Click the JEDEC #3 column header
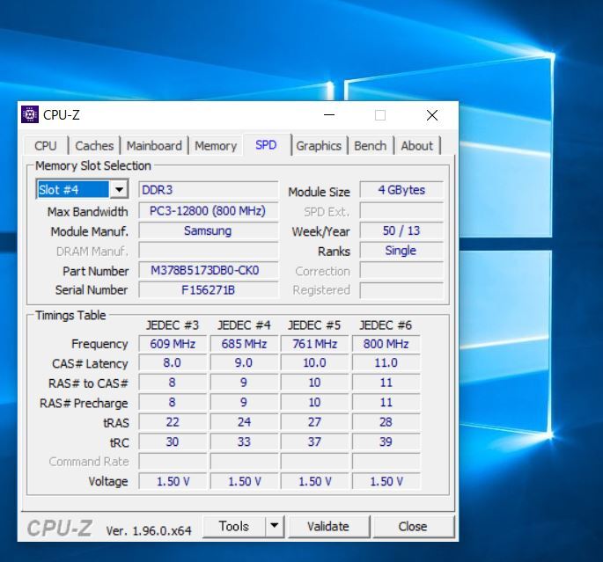 [173, 325]
